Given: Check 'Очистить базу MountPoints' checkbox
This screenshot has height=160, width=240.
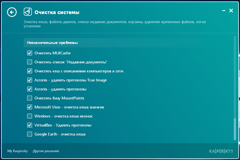Looking at the screenshot, I should click(x=30, y=98).
